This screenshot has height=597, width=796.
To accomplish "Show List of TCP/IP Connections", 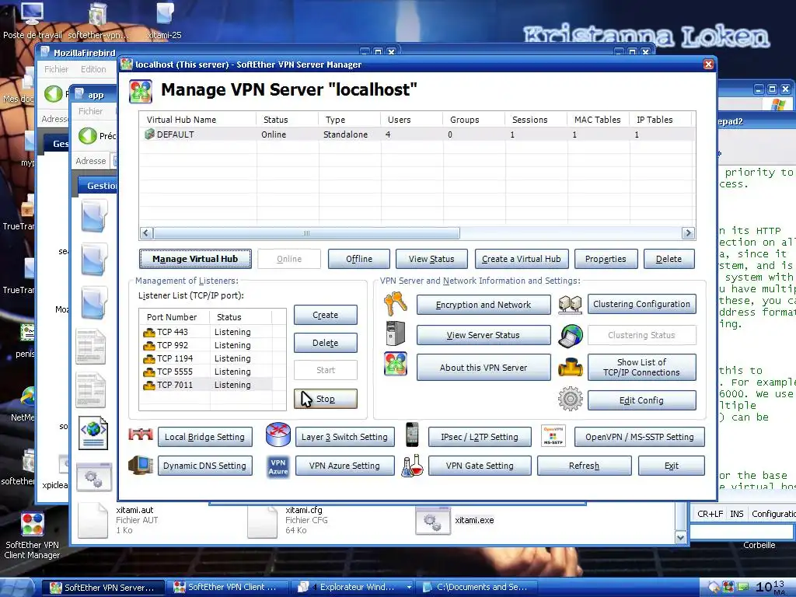I will click(x=641, y=367).
